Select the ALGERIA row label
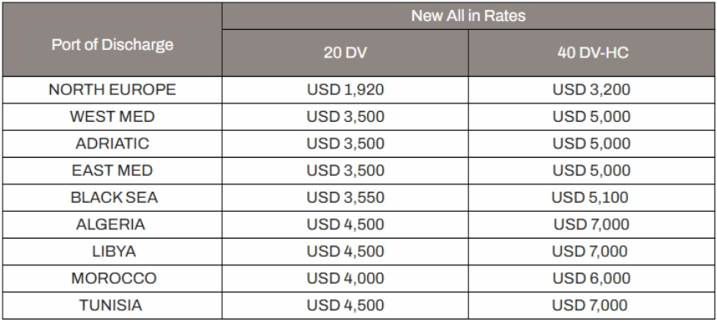The image size is (717, 322). 112,224
